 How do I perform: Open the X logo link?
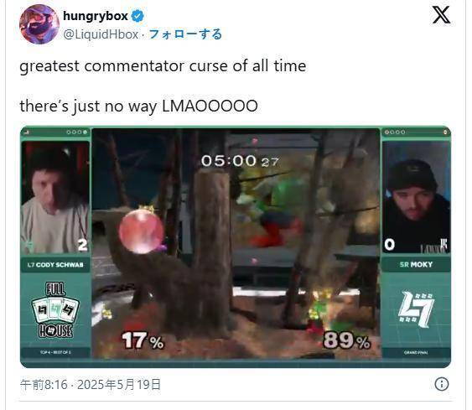[441, 15]
